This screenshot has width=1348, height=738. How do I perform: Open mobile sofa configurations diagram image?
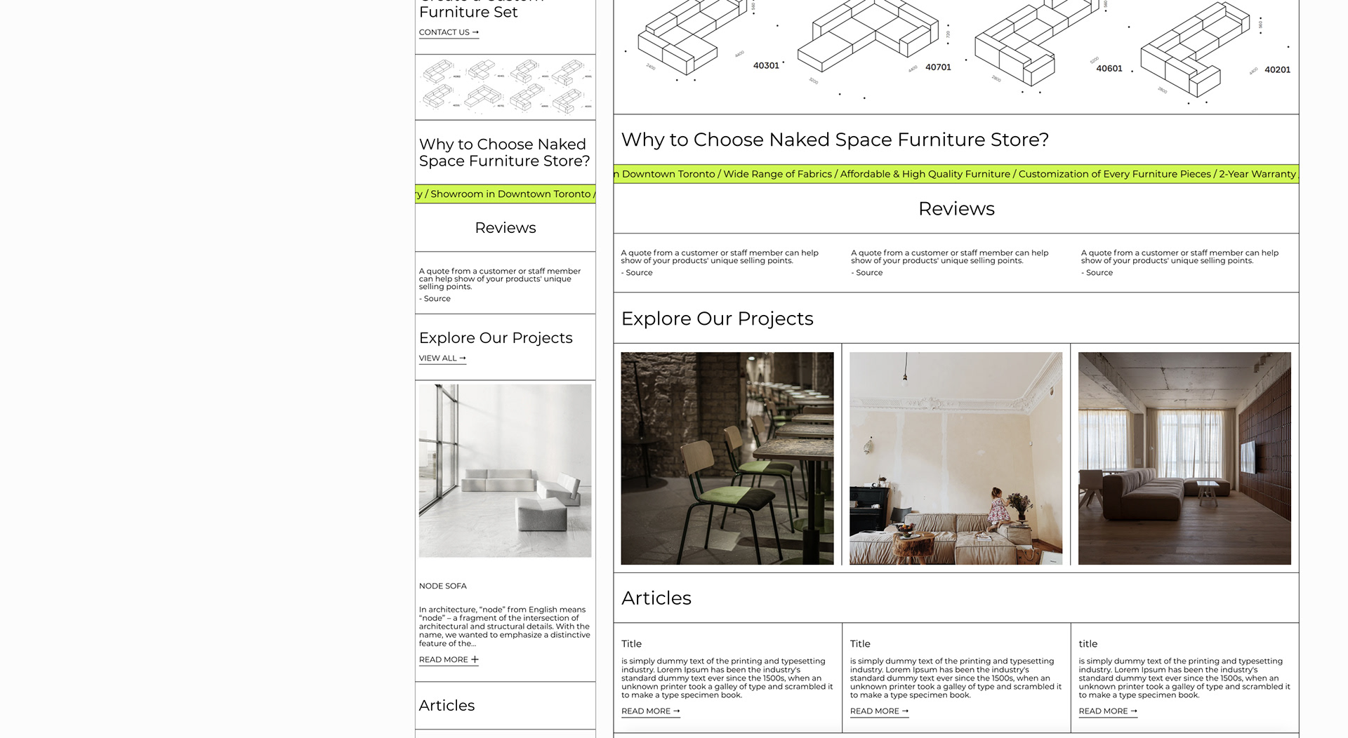click(505, 87)
